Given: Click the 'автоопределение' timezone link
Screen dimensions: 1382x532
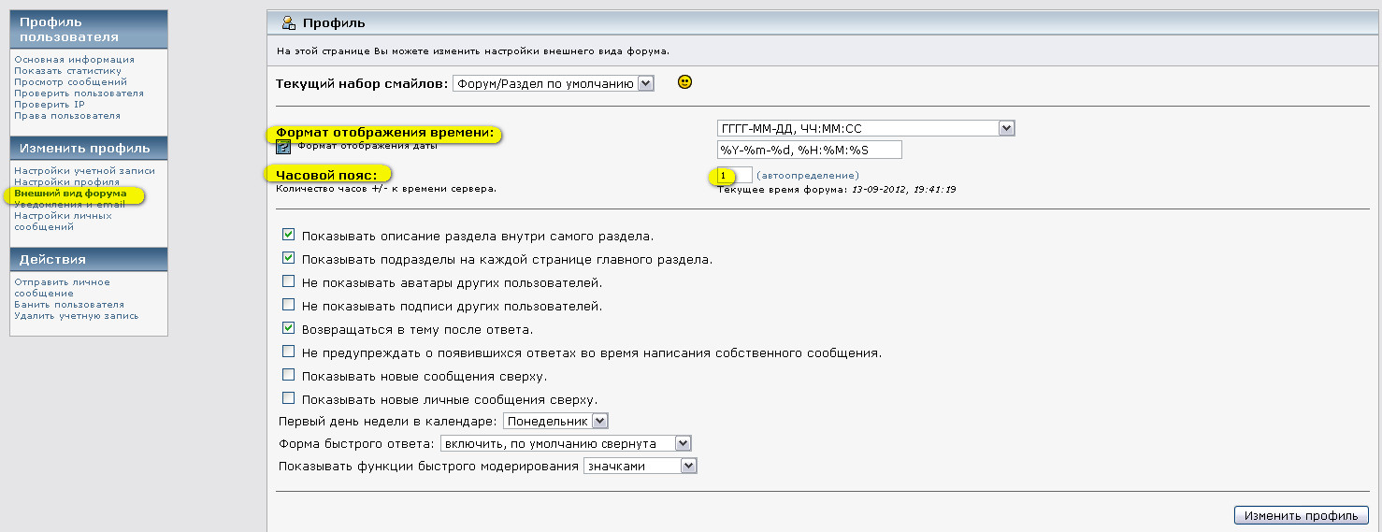Looking at the screenshot, I should [807, 175].
